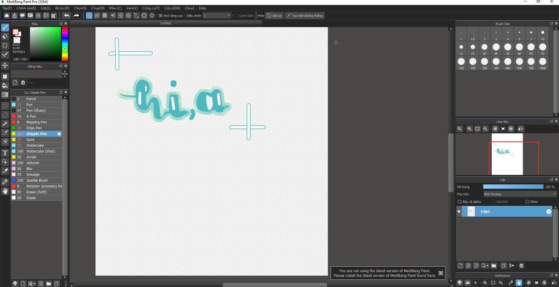
Task: Select the Hand pan tool
Action: 5,191
